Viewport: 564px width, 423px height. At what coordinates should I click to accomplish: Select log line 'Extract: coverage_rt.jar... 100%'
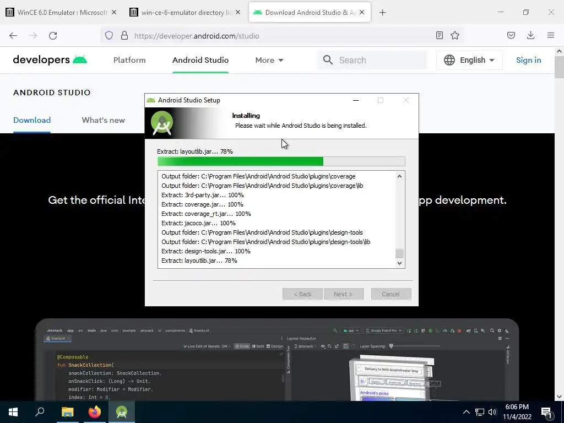coord(206,214)
